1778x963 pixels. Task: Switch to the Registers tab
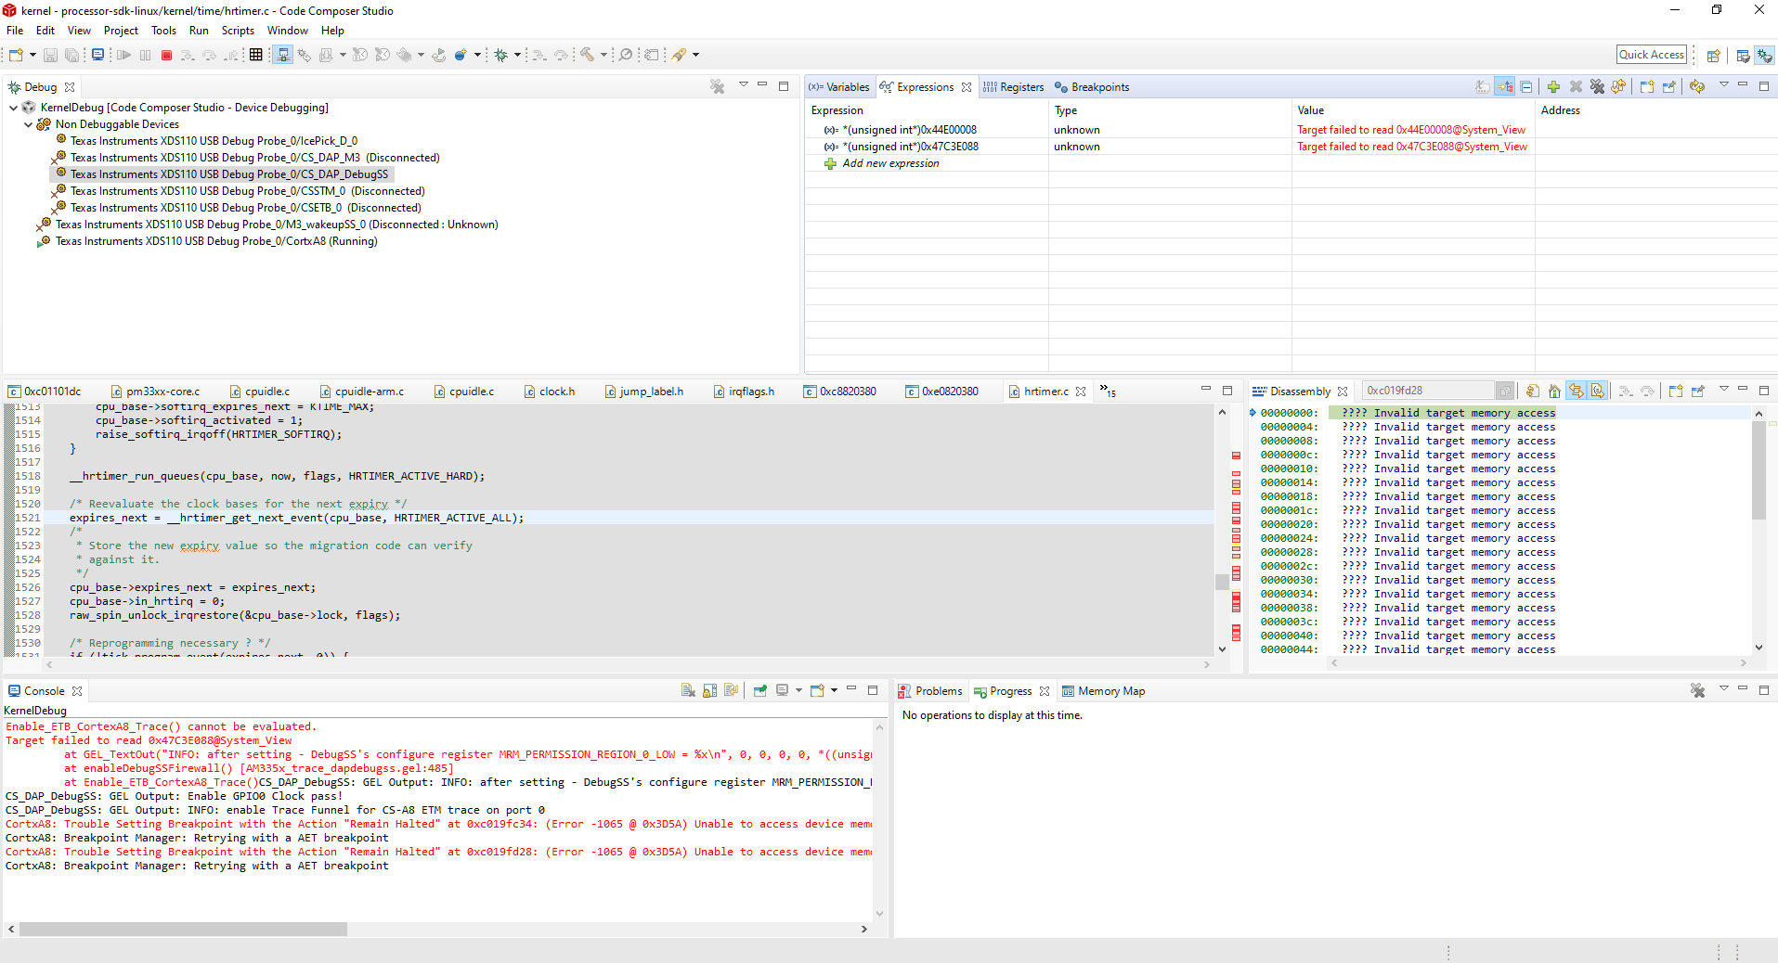[x=1014, y=87]
